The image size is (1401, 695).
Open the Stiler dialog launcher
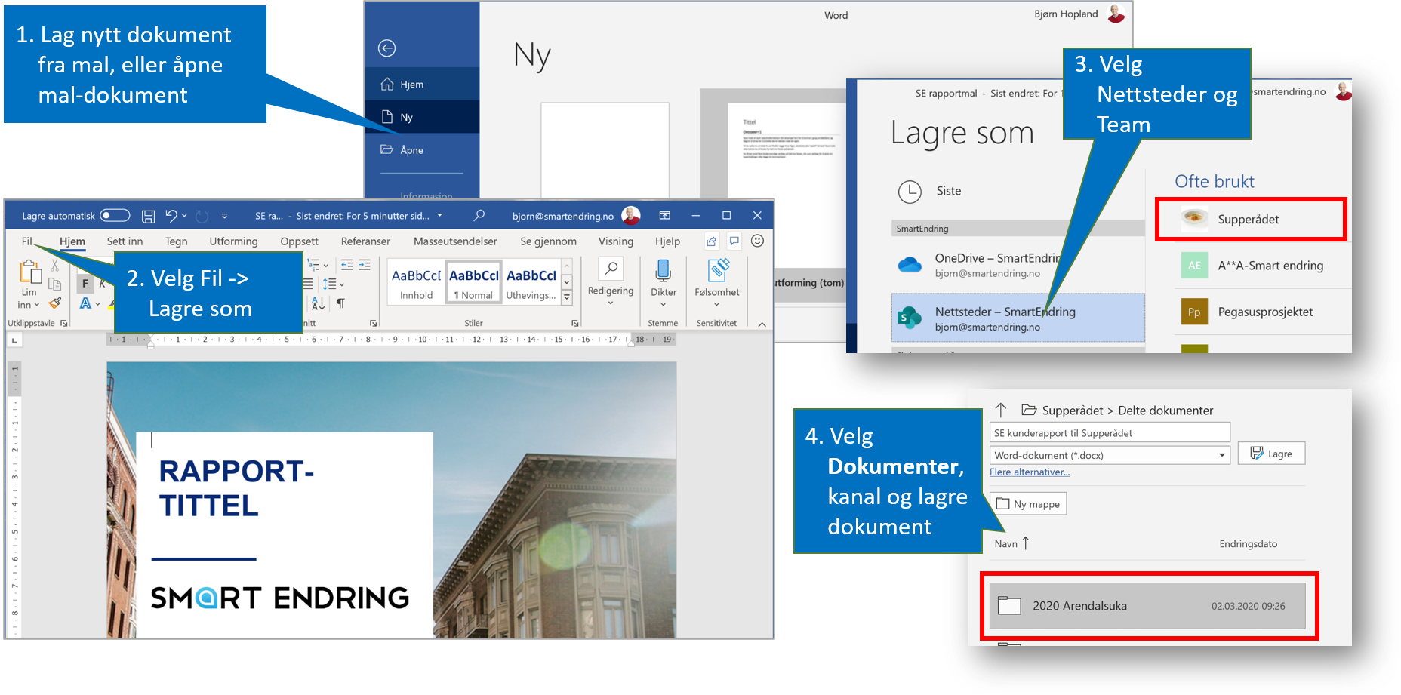pos(575,323)
